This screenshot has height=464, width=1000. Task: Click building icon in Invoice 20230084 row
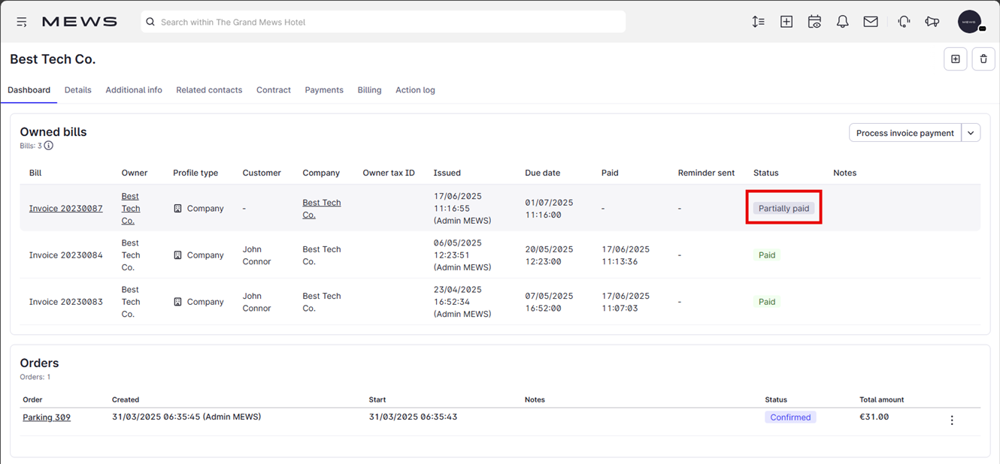(178, 255)
